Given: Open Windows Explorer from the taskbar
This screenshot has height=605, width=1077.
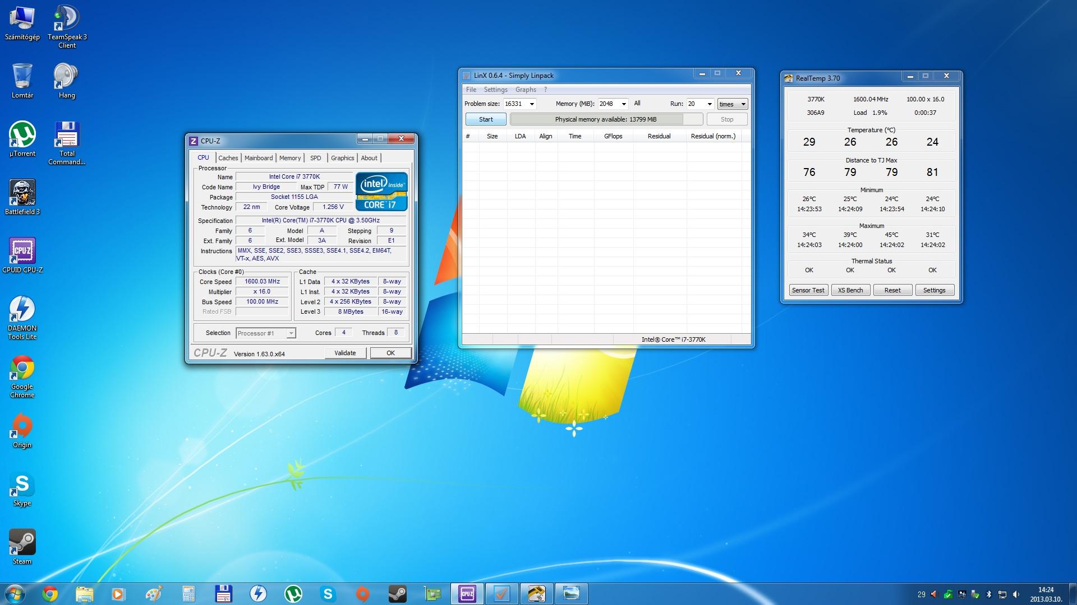Looking at the screenshot, I should coord(84,594).
